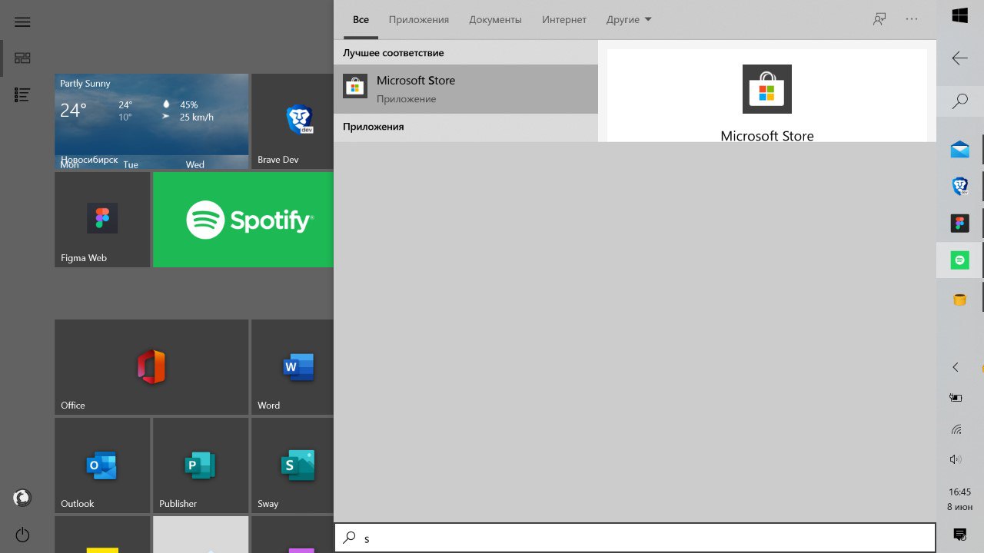Open the Figma Web tile
This screenshot has height=553, width=984.
pyautogui.click(x=102, y=220)
